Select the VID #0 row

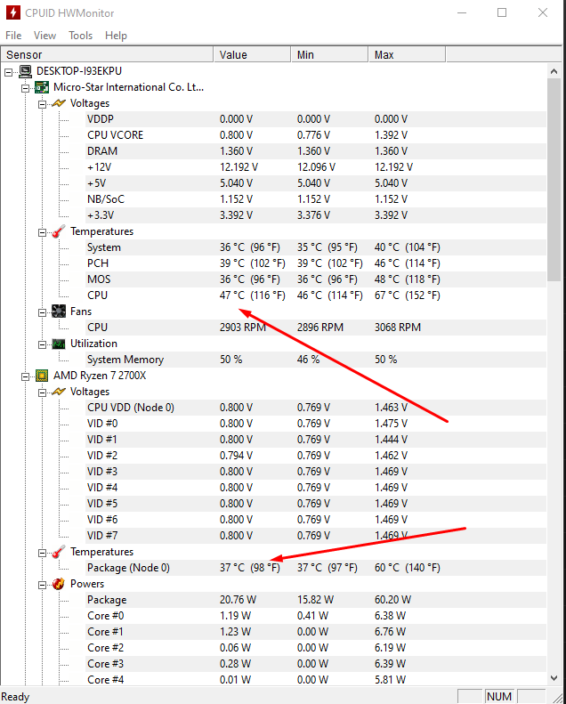point(316,424)
